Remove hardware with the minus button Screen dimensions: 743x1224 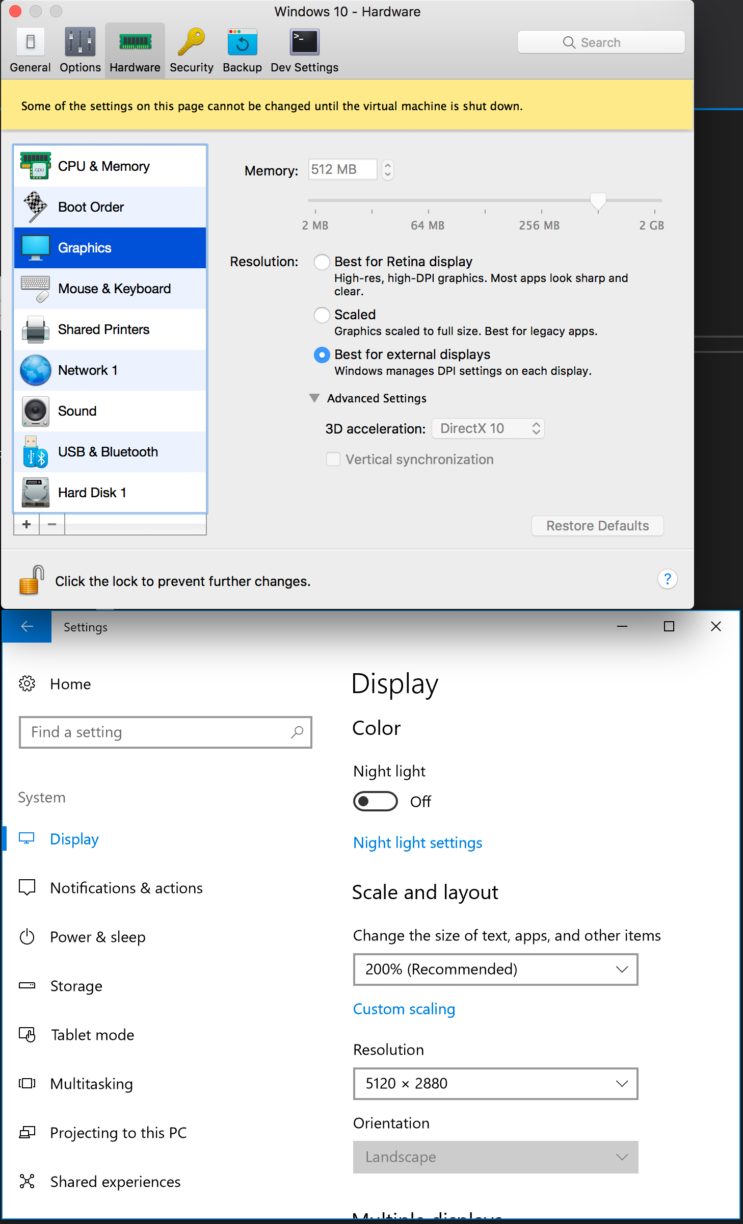tap(52, 524)
